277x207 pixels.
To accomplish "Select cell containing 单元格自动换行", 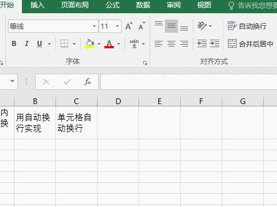I will (77, 122).
